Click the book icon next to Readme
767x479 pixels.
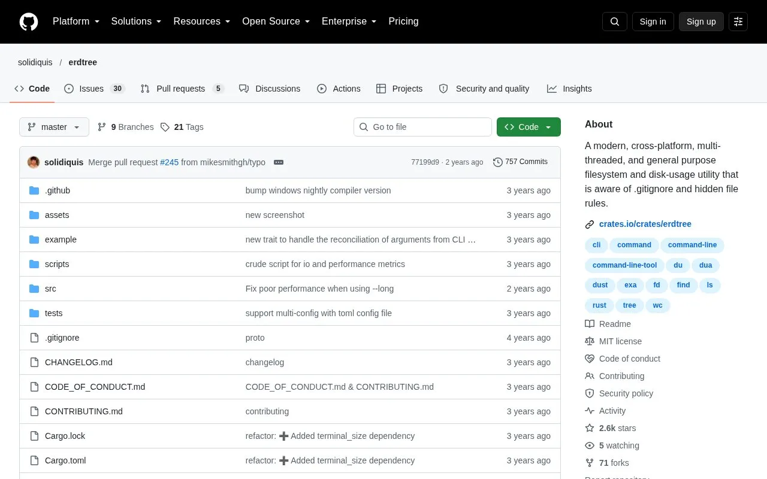[x=590, y=324]
